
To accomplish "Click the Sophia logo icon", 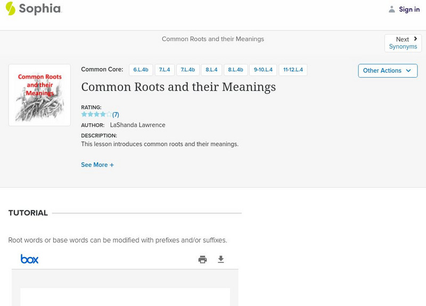I will (x=11, y=8).
